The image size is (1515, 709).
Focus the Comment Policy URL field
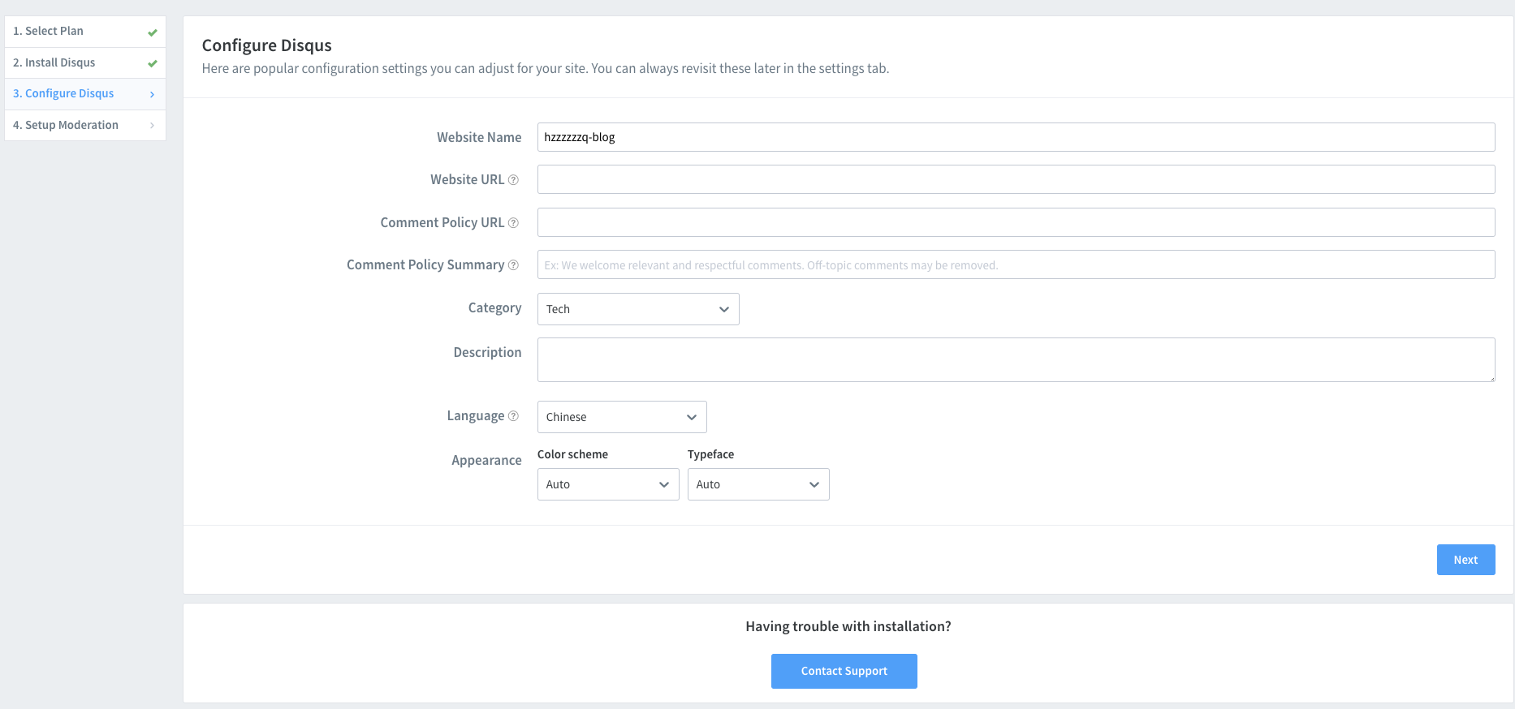pos(1016,222)
